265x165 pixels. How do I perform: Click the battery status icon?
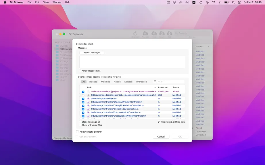pos(226,2)
